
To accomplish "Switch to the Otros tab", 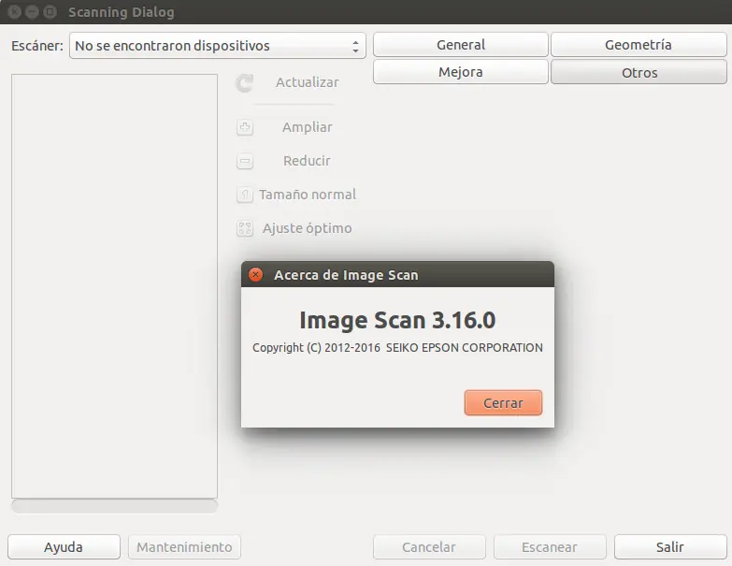I will [639, 72].
